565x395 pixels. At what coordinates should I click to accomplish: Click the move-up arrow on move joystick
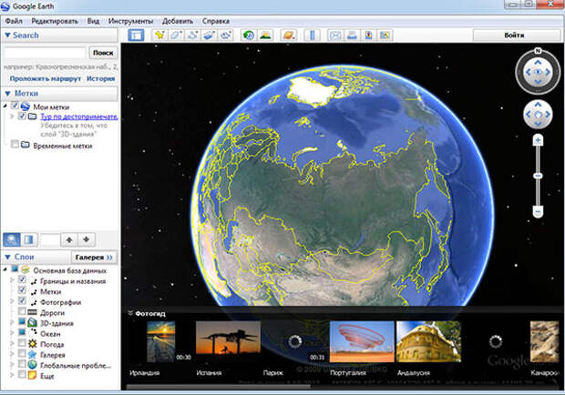(538, 105)
